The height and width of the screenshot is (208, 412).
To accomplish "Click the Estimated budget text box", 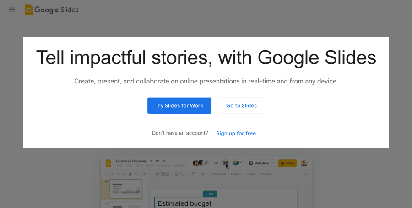I will click(x=185, y=203).
